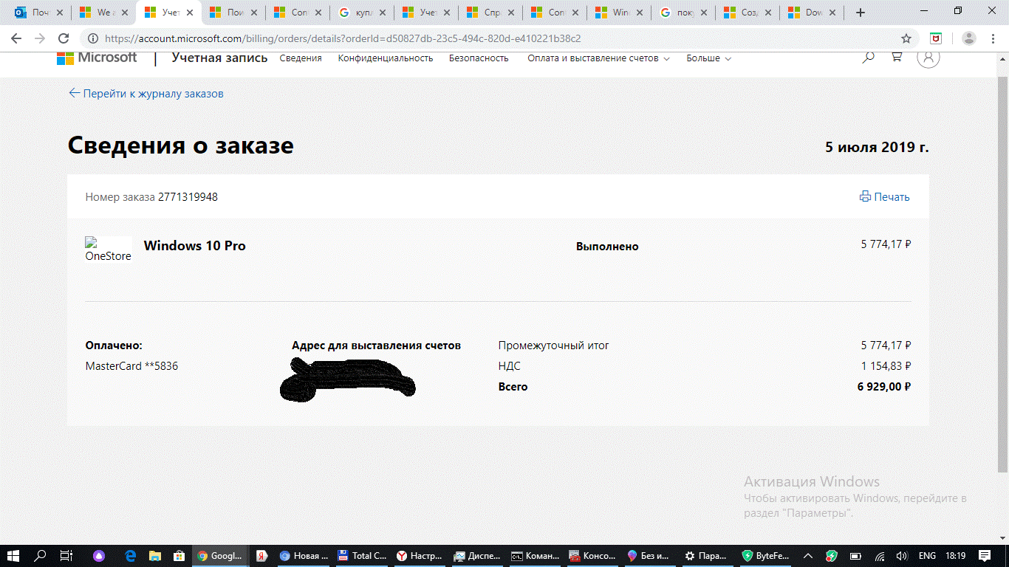Open File Explorer folder in taskbar

155,555
